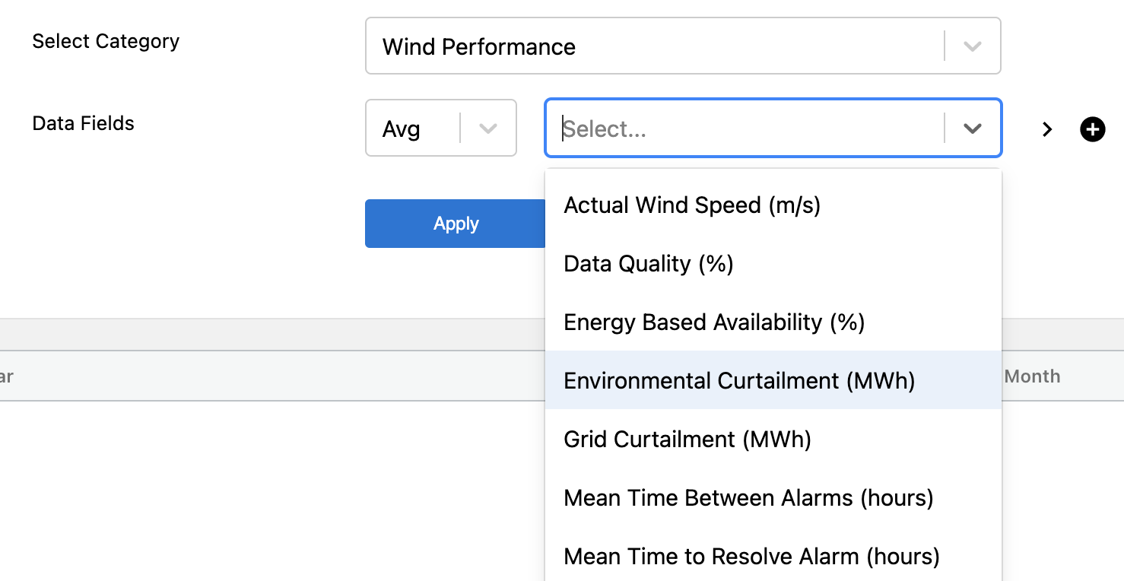Click the Month column header

coord(1032,376)
